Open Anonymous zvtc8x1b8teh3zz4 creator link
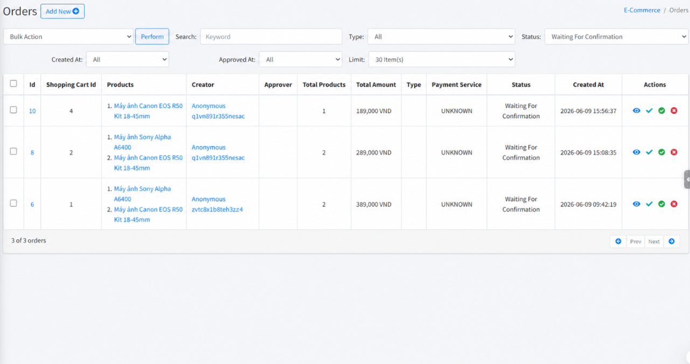The width and height of the screenshot is (690, 364). 217,204
